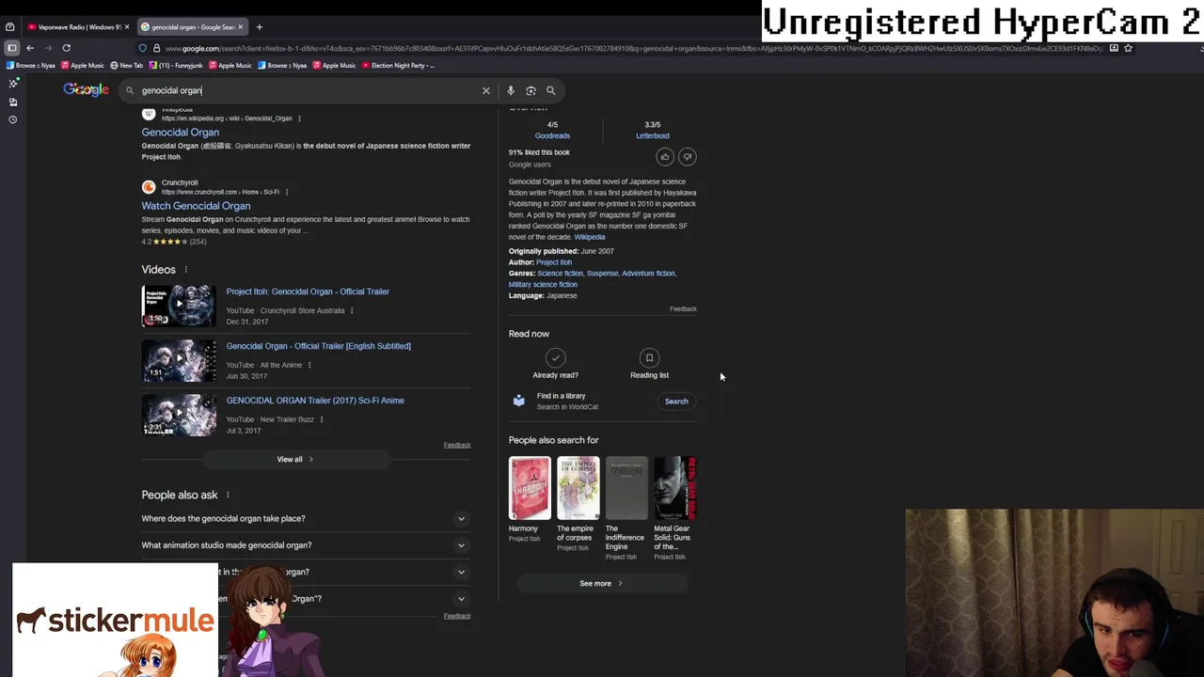Click the tracking protection shield icon

click(x=142, y=48)
